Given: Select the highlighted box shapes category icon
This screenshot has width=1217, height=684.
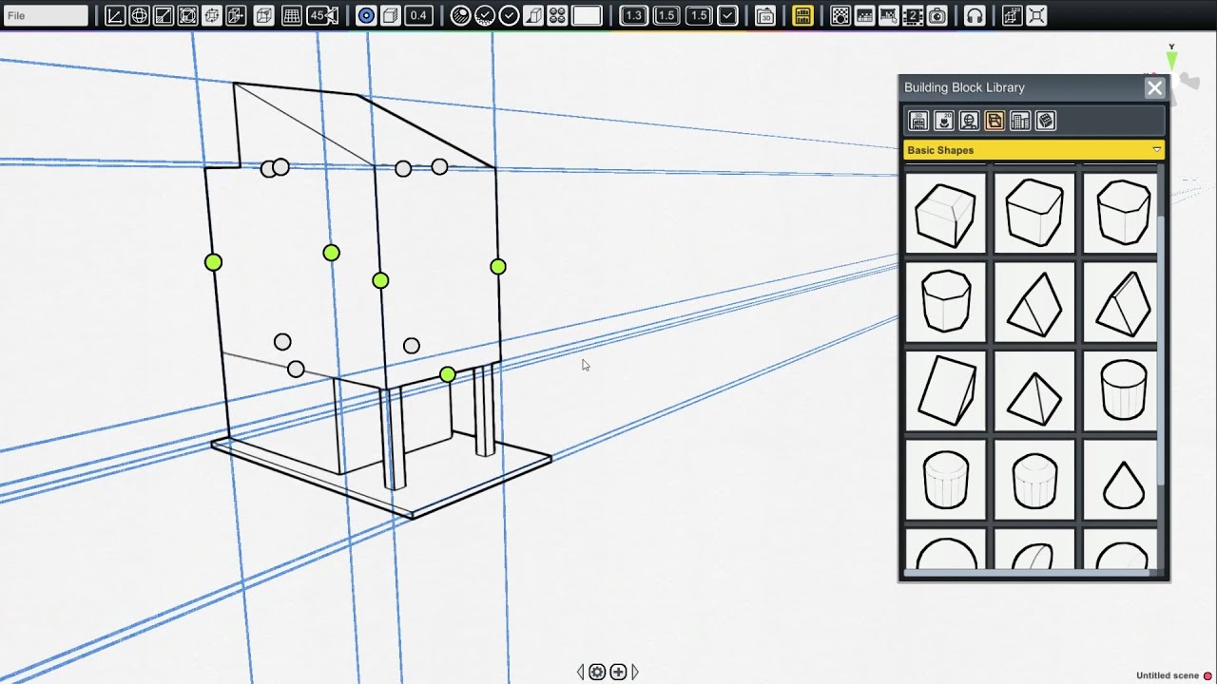Looking at the screenshot, I should 995,121.
